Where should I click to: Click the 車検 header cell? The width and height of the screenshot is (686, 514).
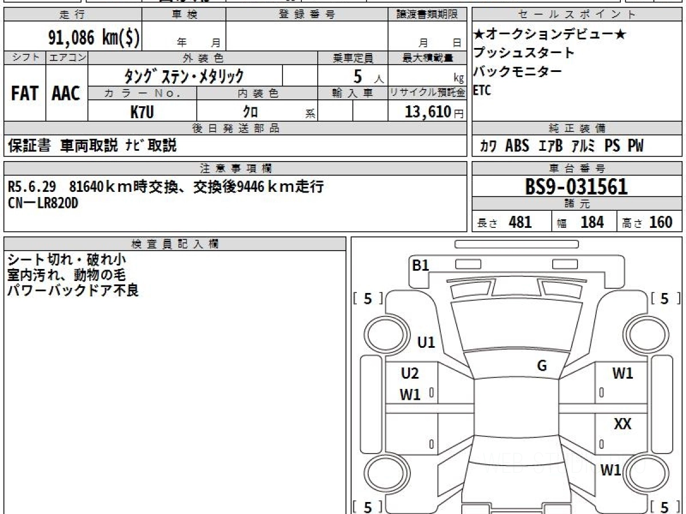[x=184, y=15]
